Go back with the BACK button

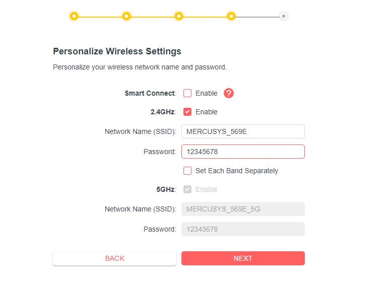coord(115,258)
